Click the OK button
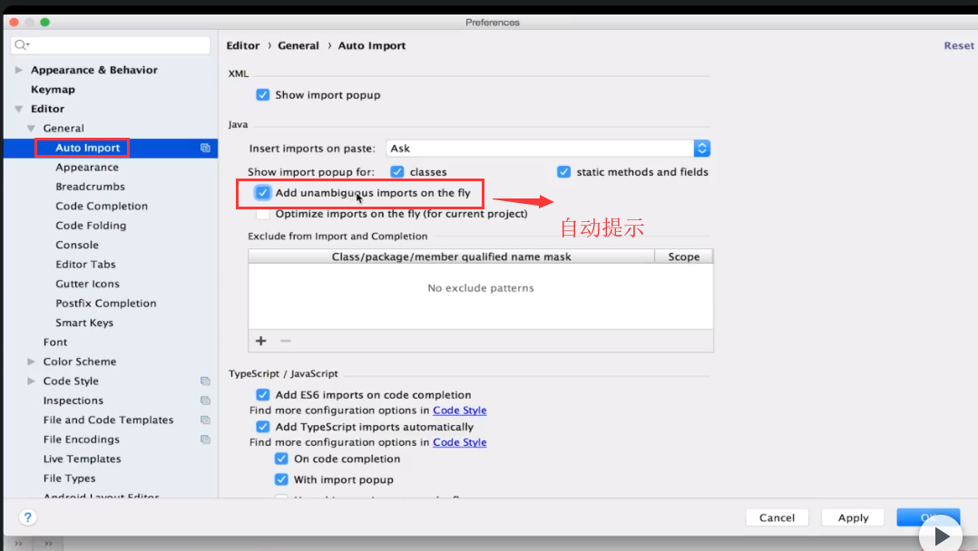This screenshot has width=978, height=551. (x=928, y=517)
